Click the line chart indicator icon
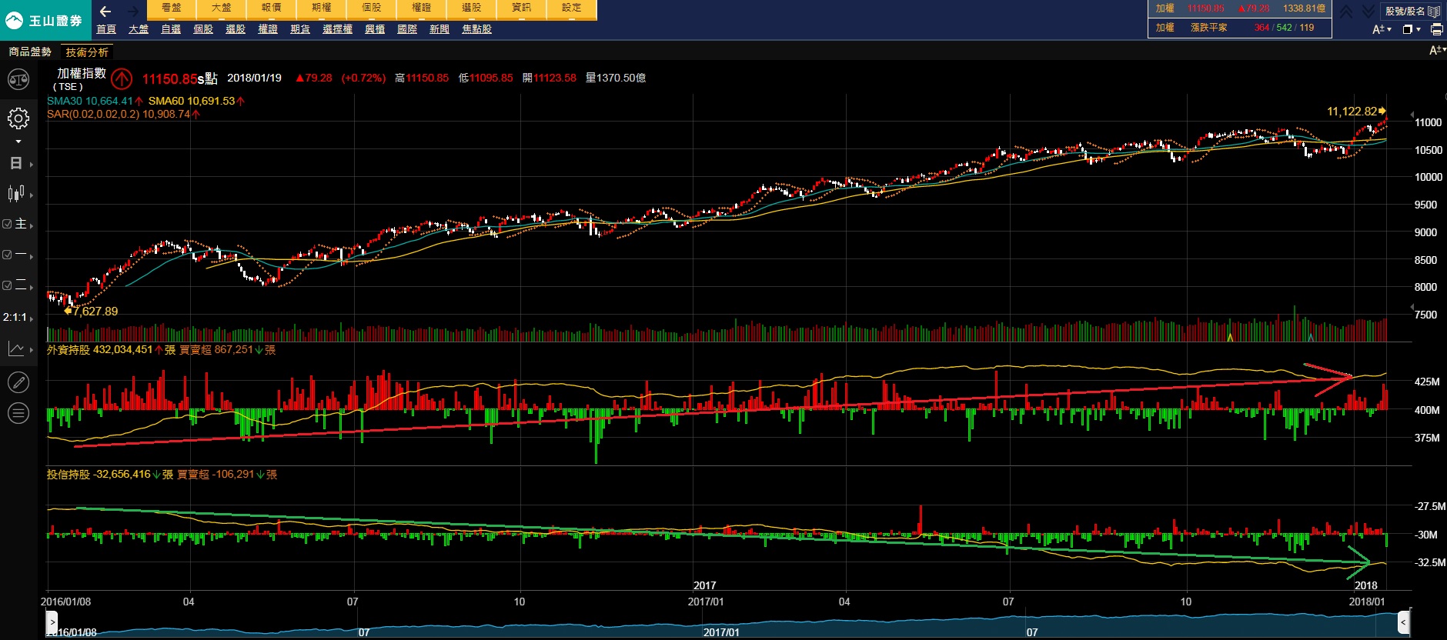The width and height of the screenshot is (1447, 640). coord(16,349)
